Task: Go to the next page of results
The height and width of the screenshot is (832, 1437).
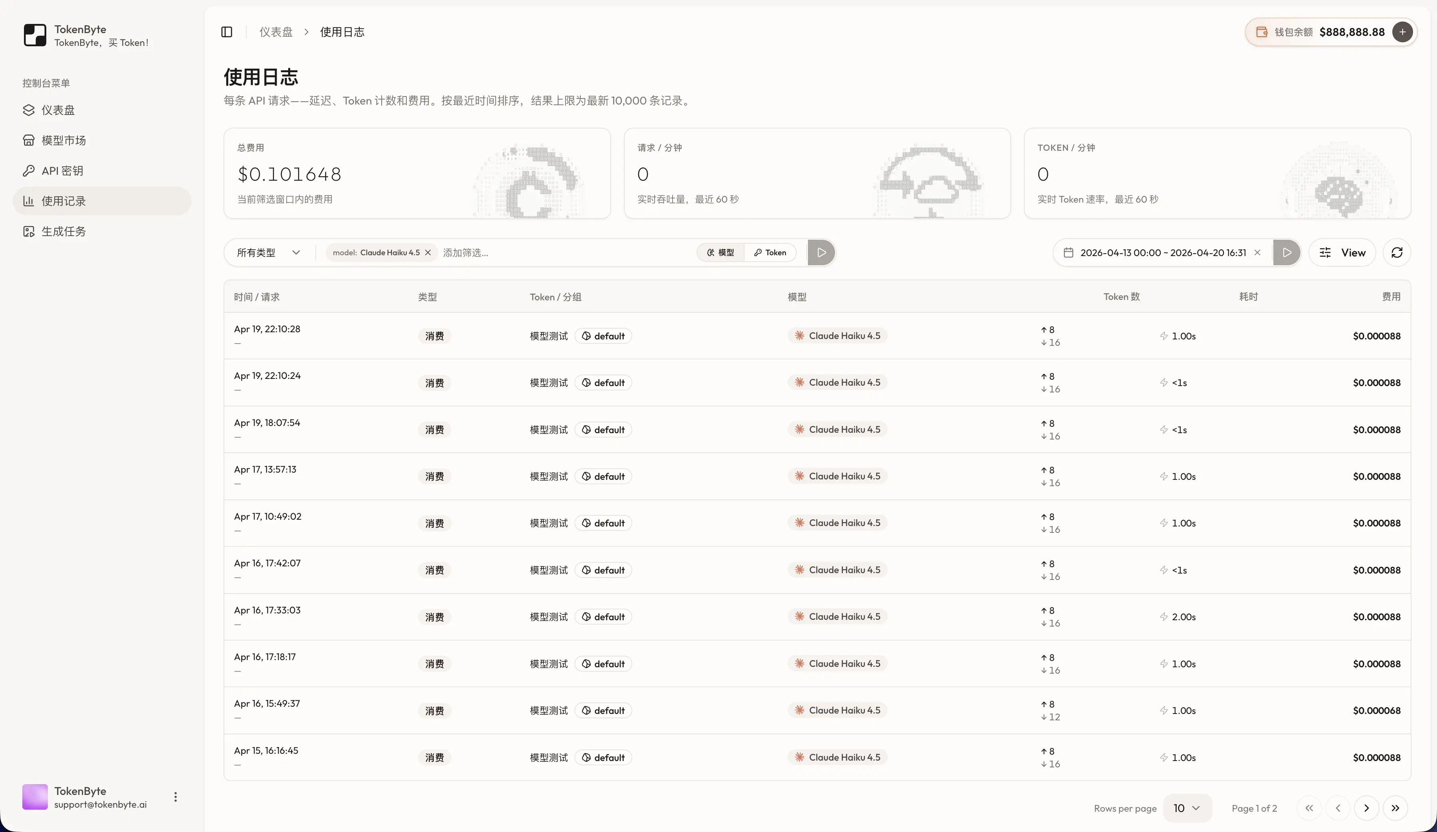Action: [x=1366, y=808]
